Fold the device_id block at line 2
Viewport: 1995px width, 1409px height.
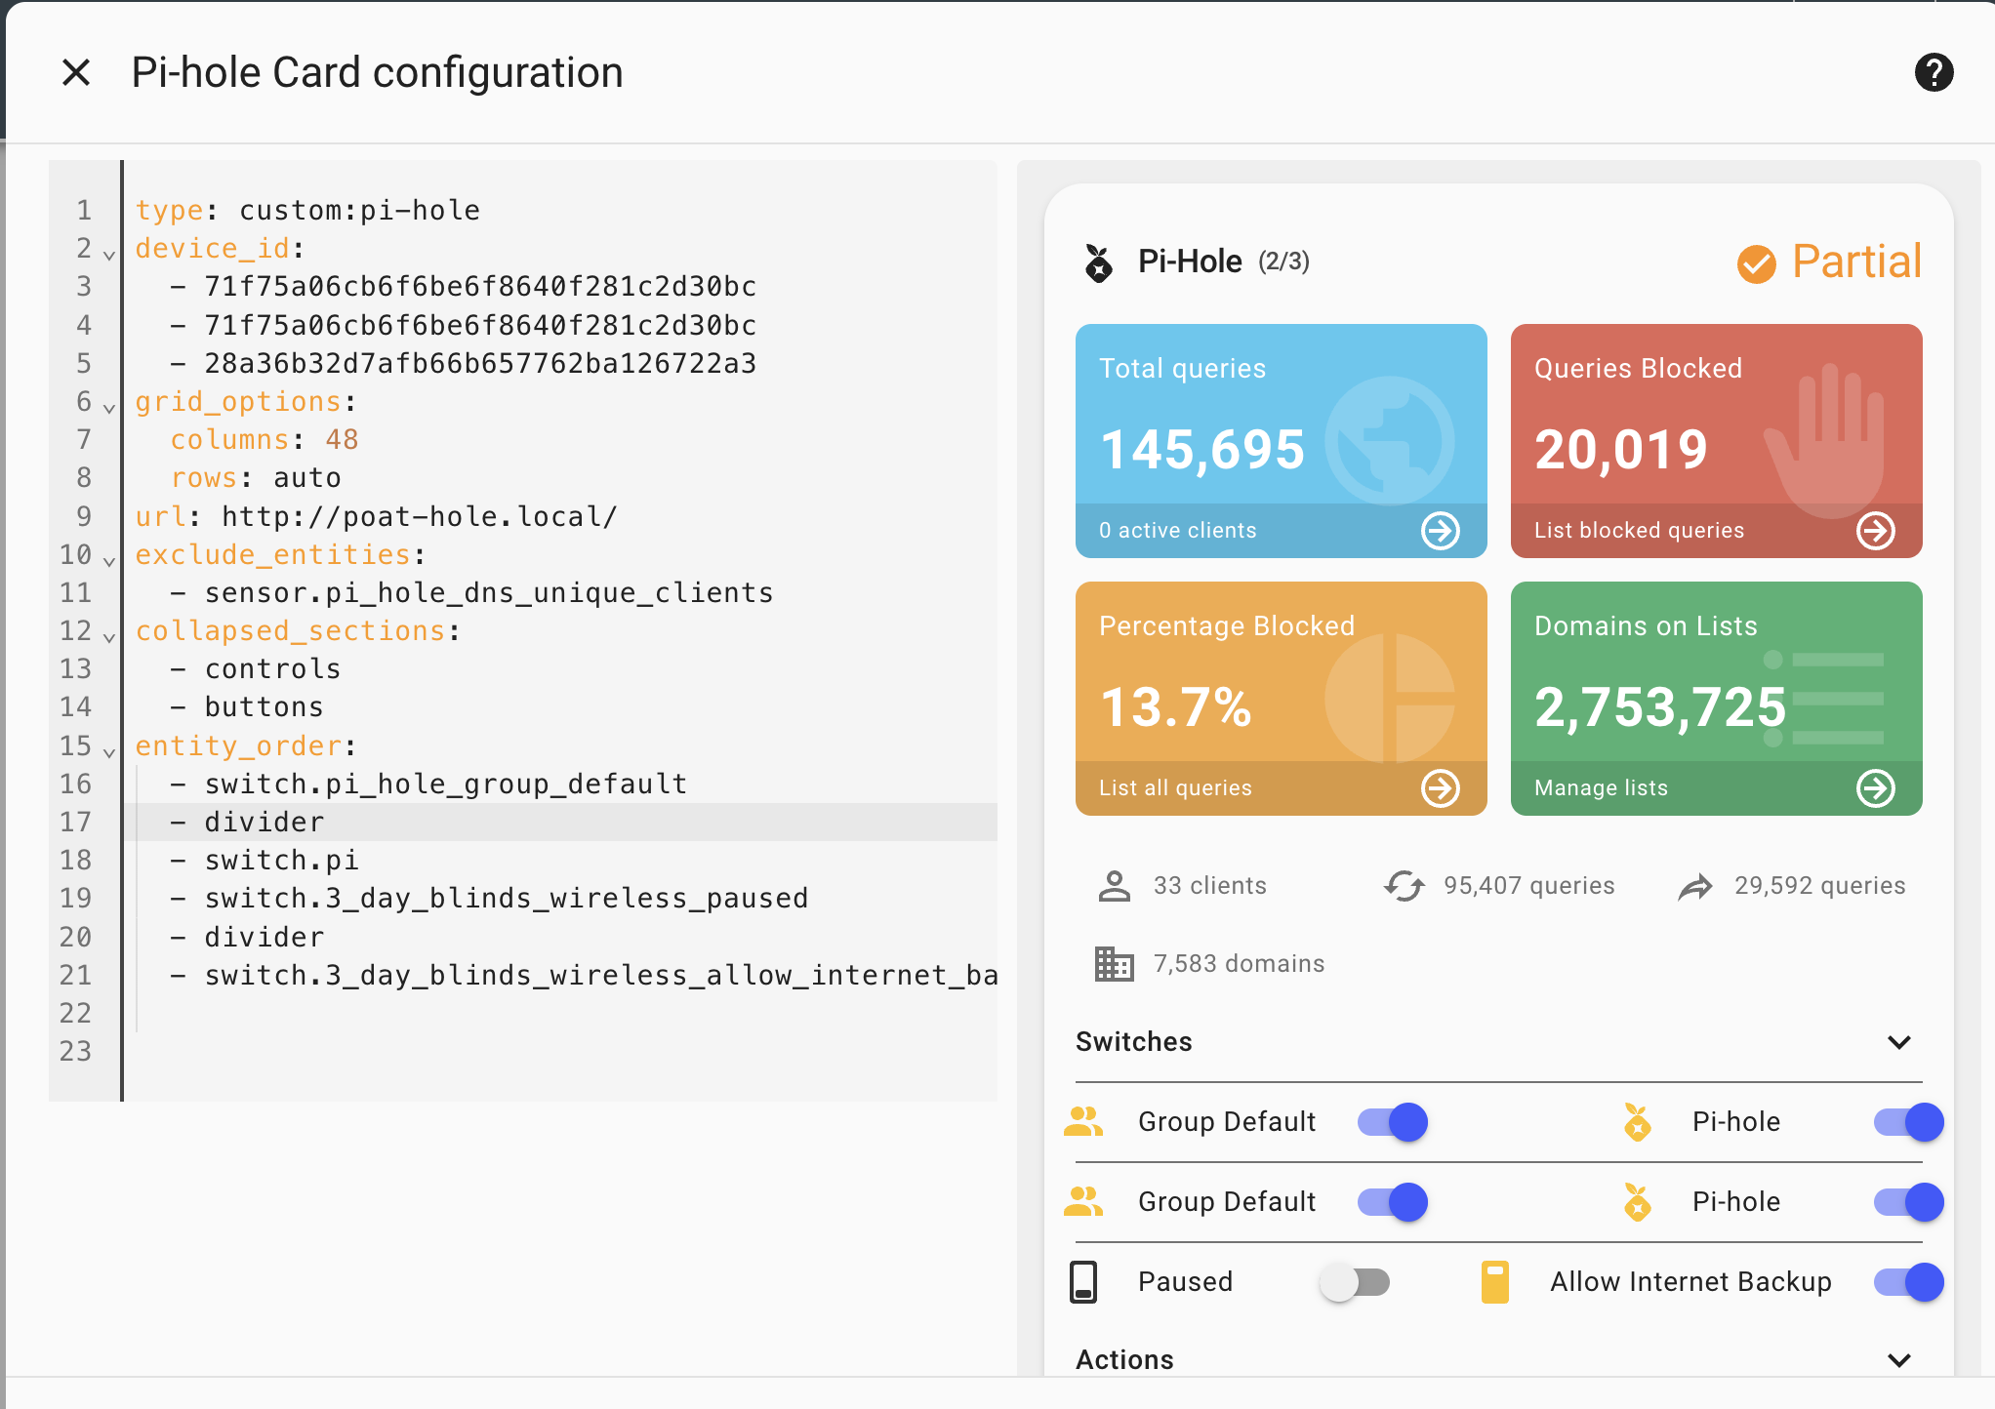tap(109, 255)
